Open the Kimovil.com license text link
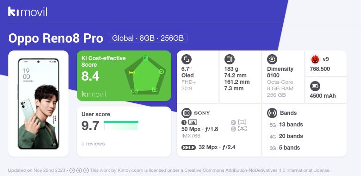 point(210,170)
